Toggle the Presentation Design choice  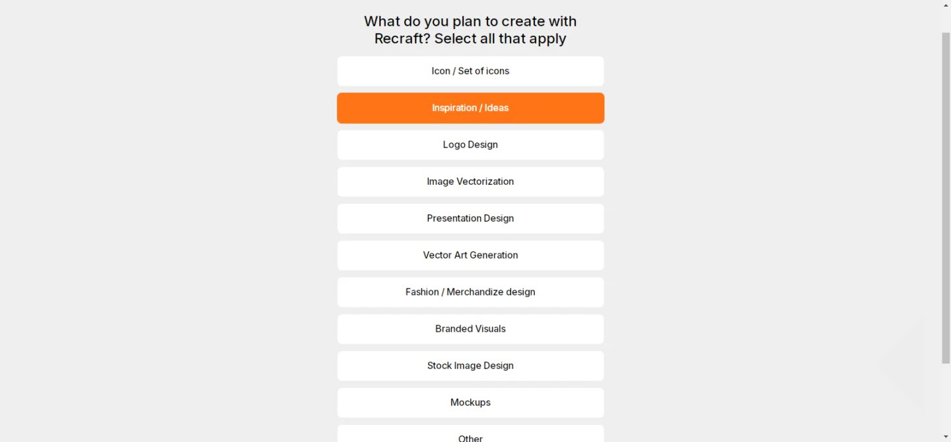coord(470,218)
